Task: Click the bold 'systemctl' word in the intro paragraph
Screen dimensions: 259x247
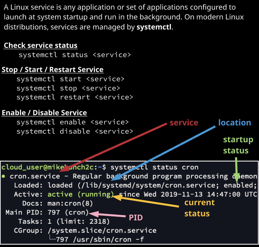Action: pos(154,27)
